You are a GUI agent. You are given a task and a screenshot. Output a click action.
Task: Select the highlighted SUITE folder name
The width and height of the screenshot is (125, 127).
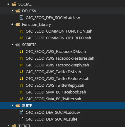[x=27, y=106]
